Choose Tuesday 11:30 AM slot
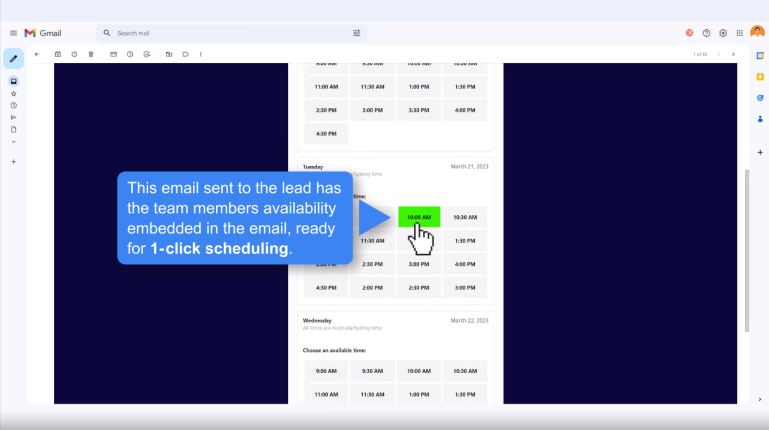The width and height of the screenshot is (769, 430). point(372,241)
